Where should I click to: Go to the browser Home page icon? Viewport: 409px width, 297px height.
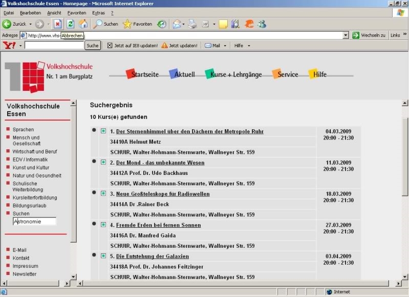point(83,24)
